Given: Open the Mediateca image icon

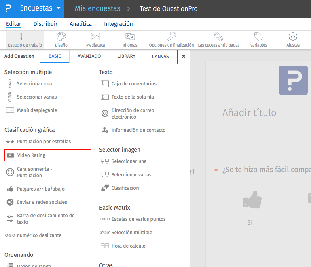Looking at the screenshot, I should [x=95, y=37].
